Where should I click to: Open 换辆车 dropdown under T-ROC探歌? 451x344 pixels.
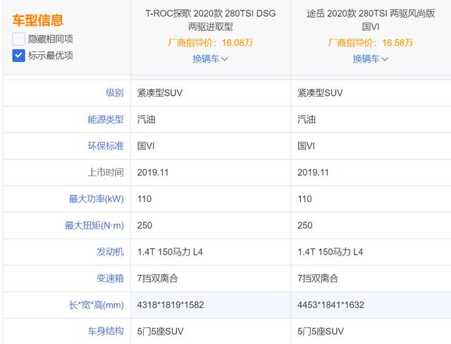pyautogui.click(x=210, y=59)
